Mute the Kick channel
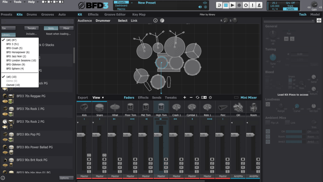 tap(89, 168)
